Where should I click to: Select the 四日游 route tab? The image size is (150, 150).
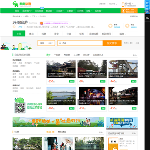[86, 55]
